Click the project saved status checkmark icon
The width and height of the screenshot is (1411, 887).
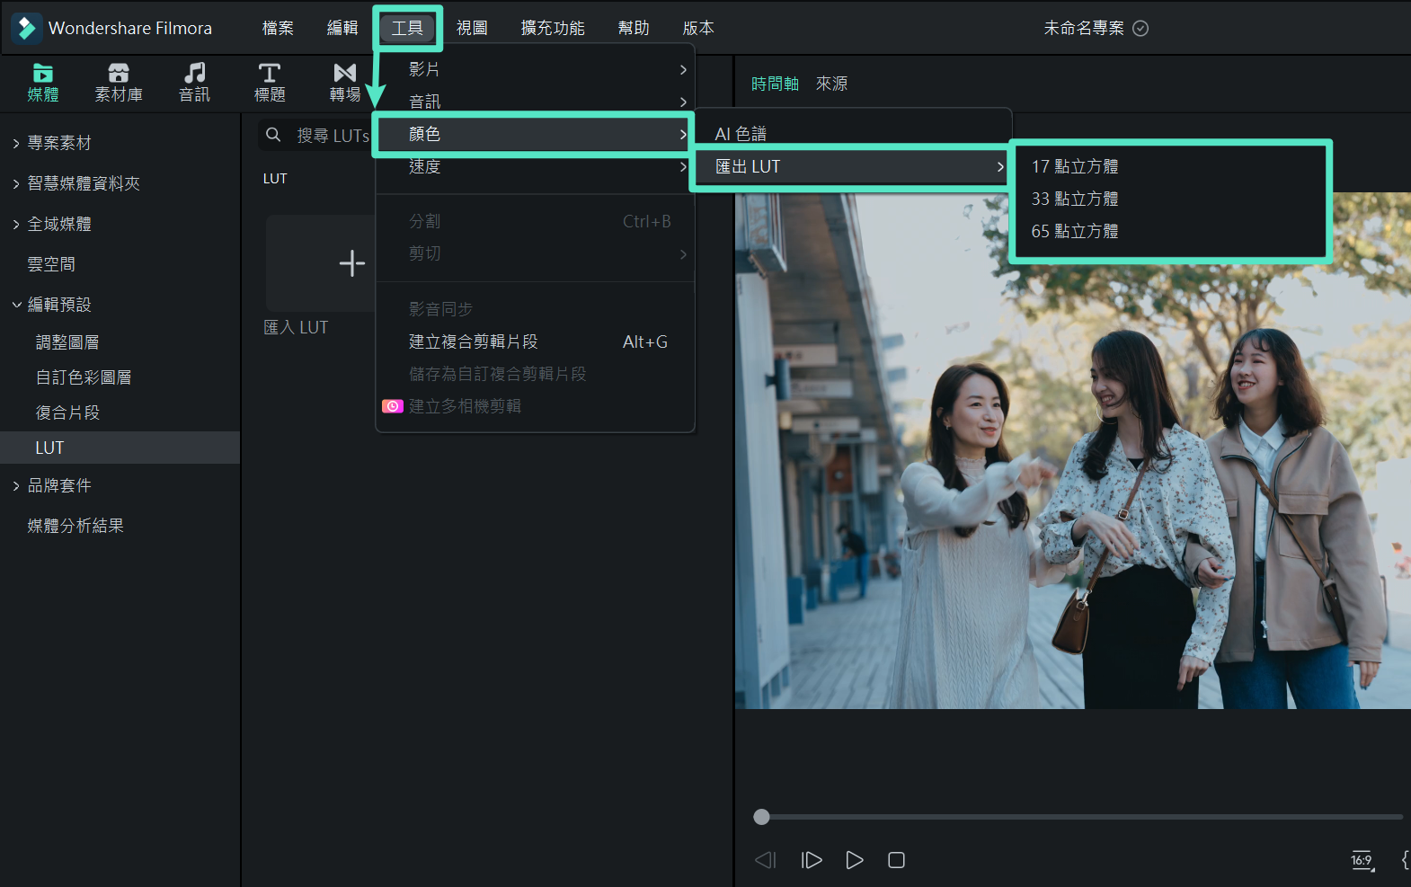coord(1140,28)
